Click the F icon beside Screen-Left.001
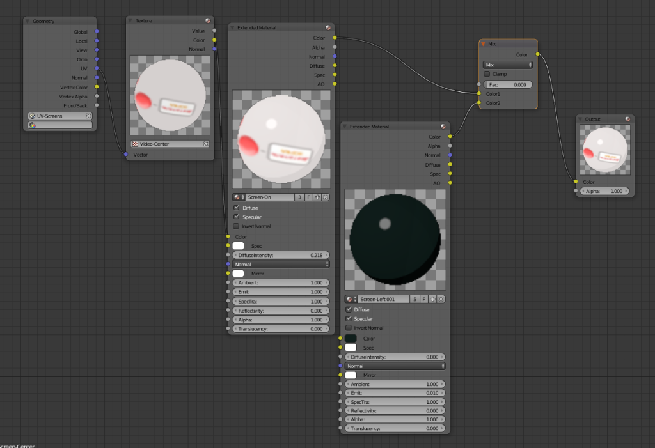 point(423,299)
